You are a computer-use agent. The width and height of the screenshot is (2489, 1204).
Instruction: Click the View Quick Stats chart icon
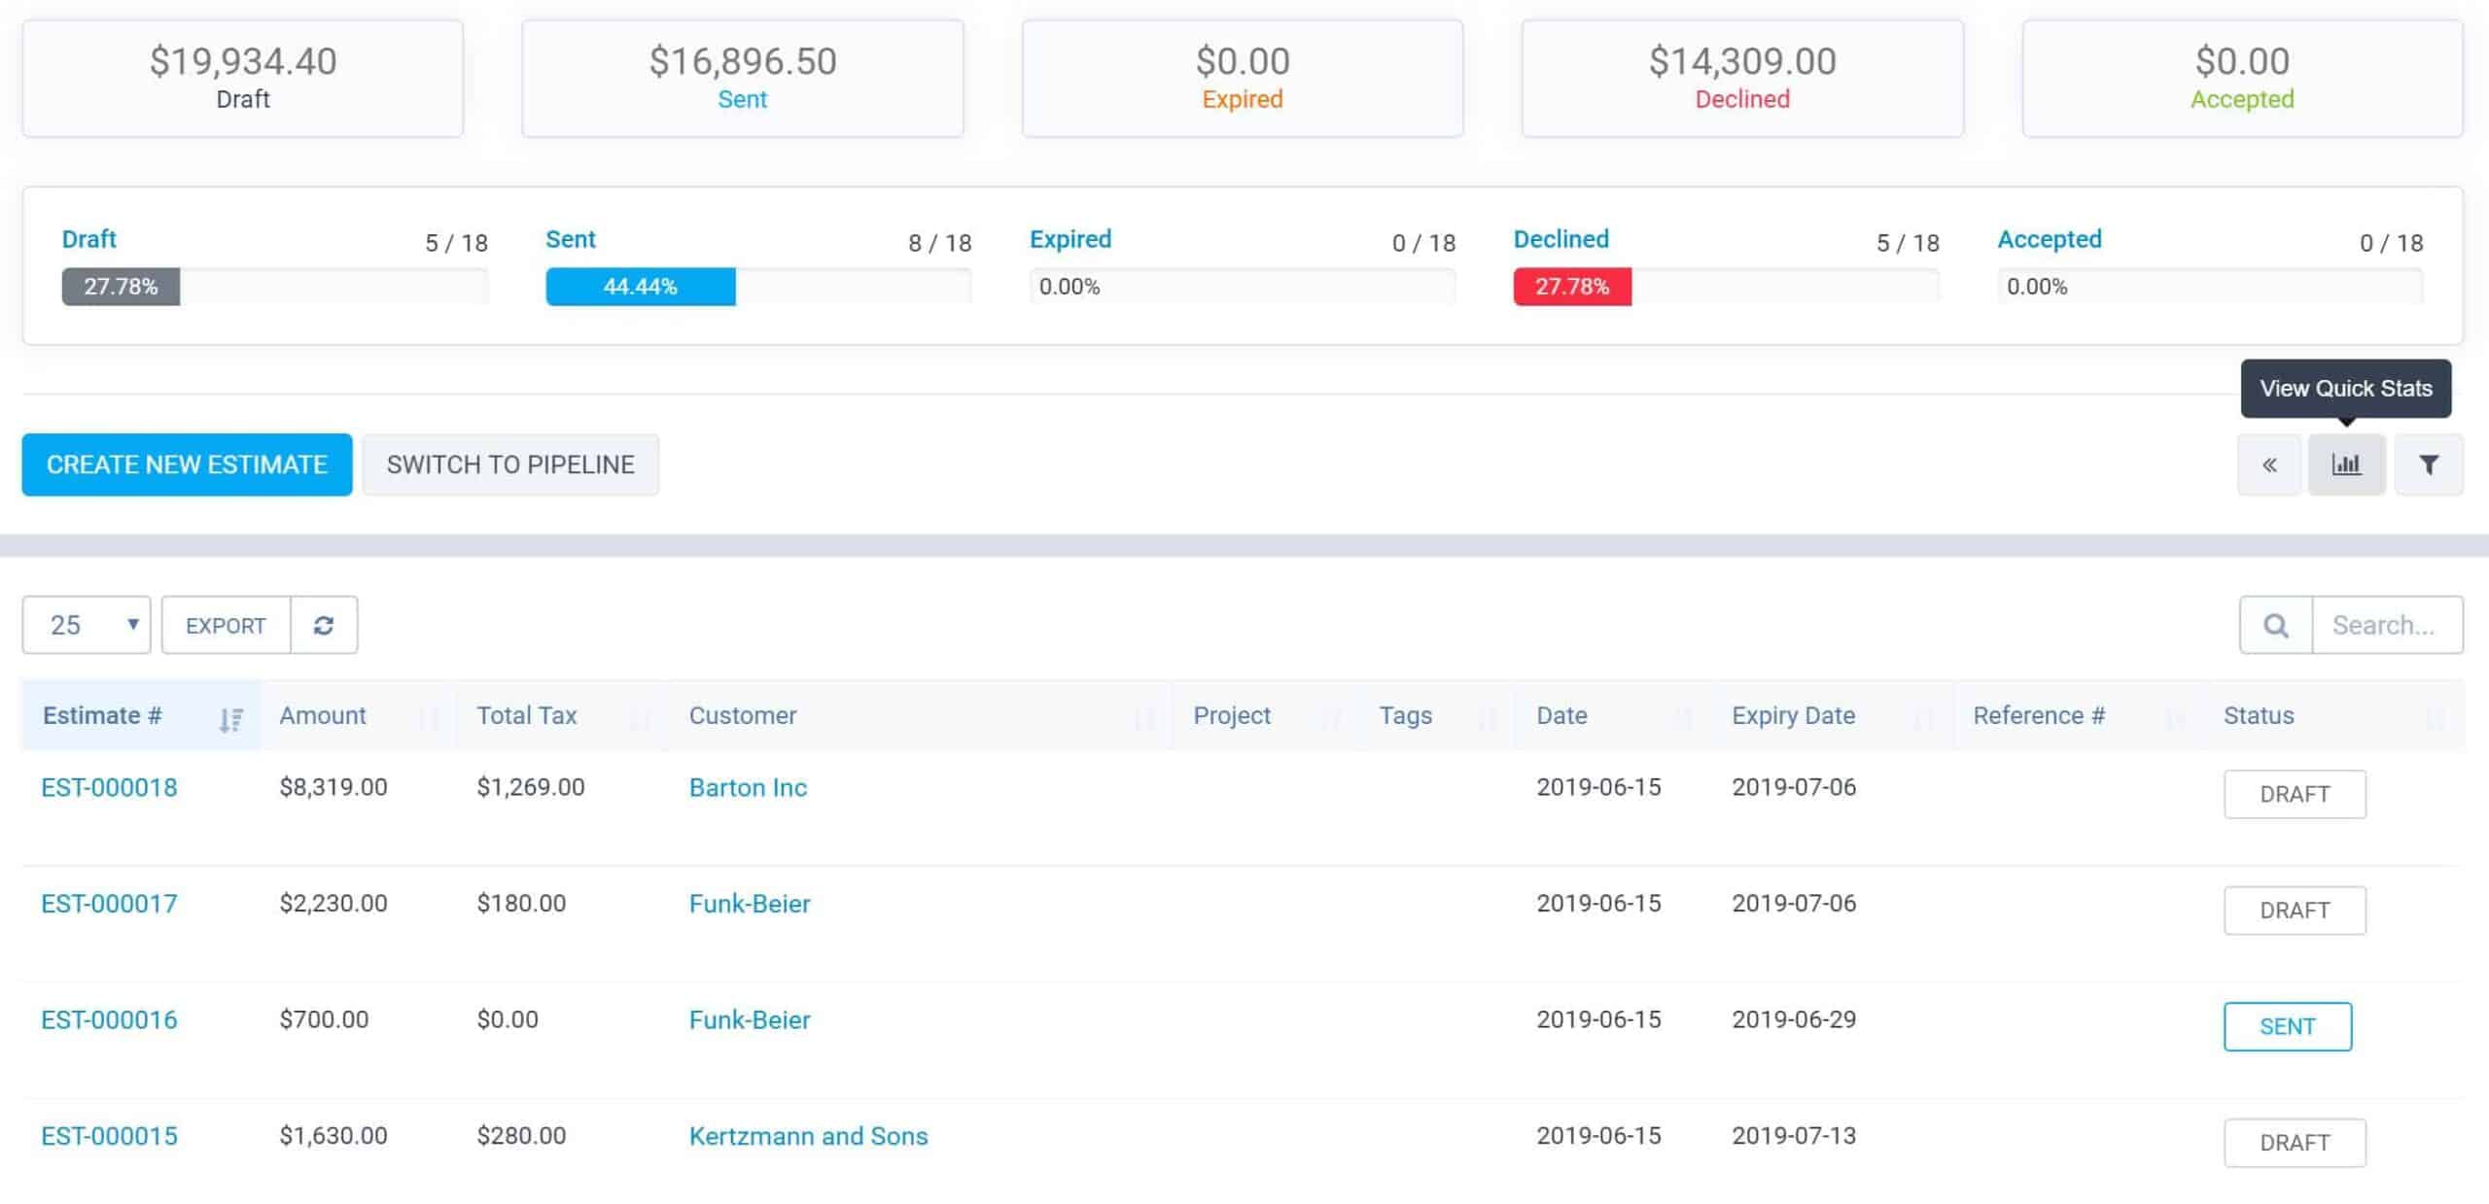(x=2346, y=464)
